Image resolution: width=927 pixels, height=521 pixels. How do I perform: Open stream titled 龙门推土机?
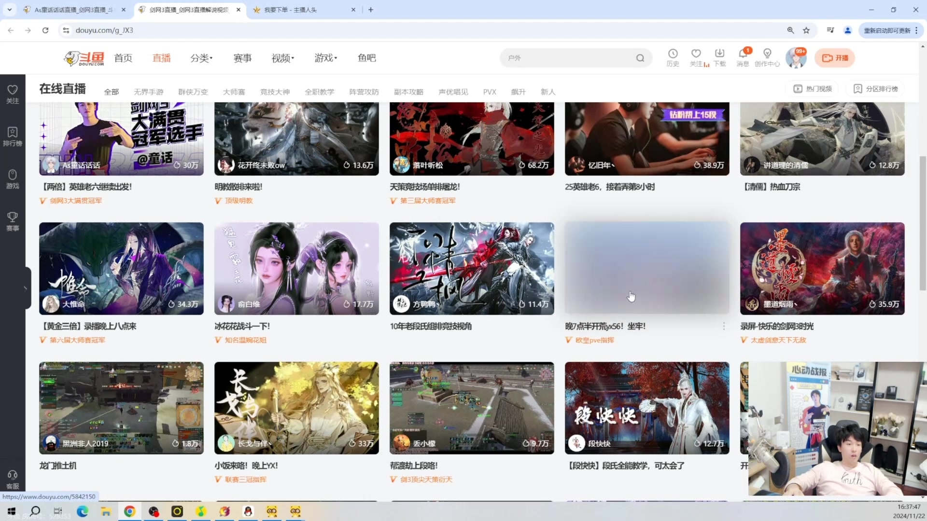[x=58, y=466]
